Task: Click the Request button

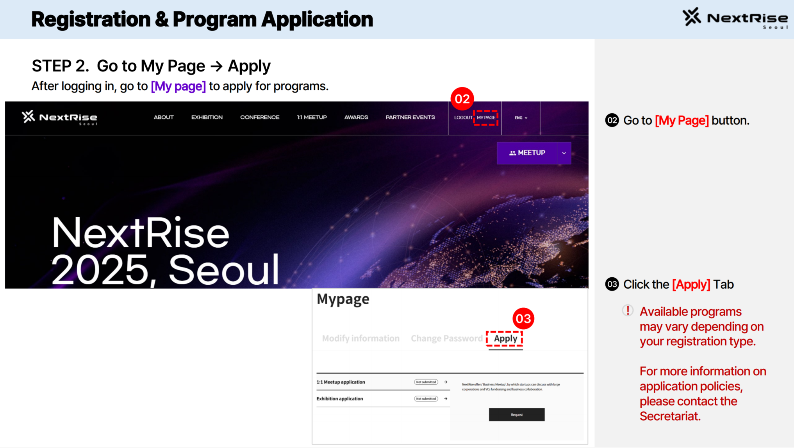Action: [516, 414]
